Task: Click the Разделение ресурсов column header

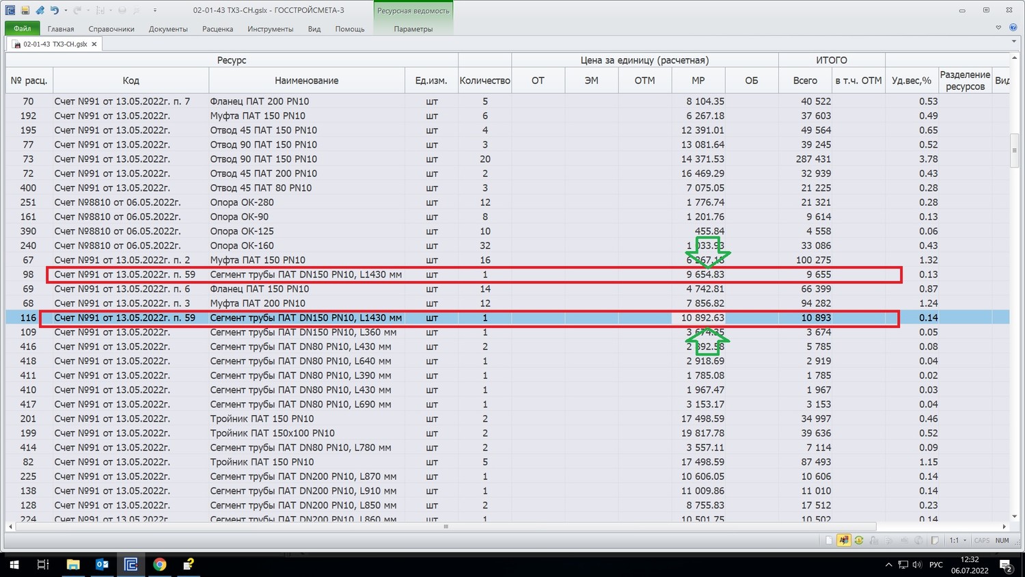Action: click(x=965, y=80)
